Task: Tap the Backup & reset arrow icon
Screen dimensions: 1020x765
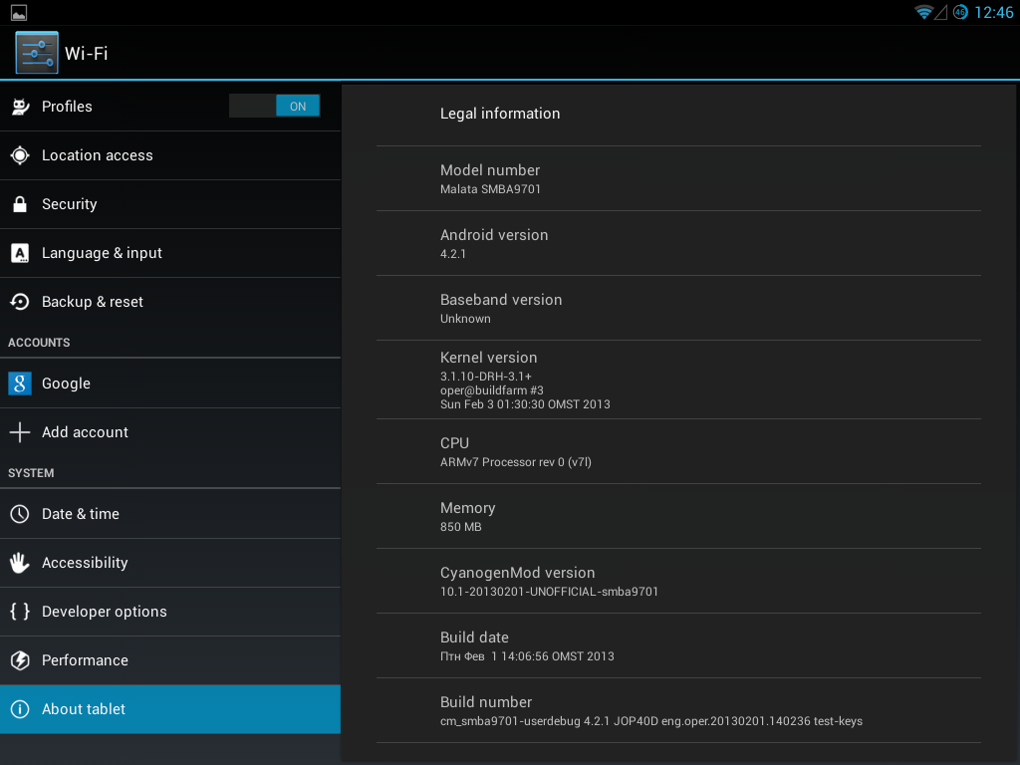Action: 20,302
